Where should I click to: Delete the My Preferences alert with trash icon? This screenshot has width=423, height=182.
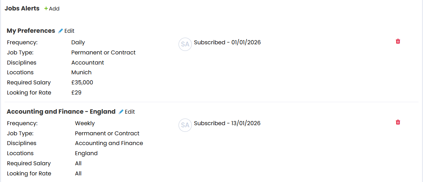[398, 41]
